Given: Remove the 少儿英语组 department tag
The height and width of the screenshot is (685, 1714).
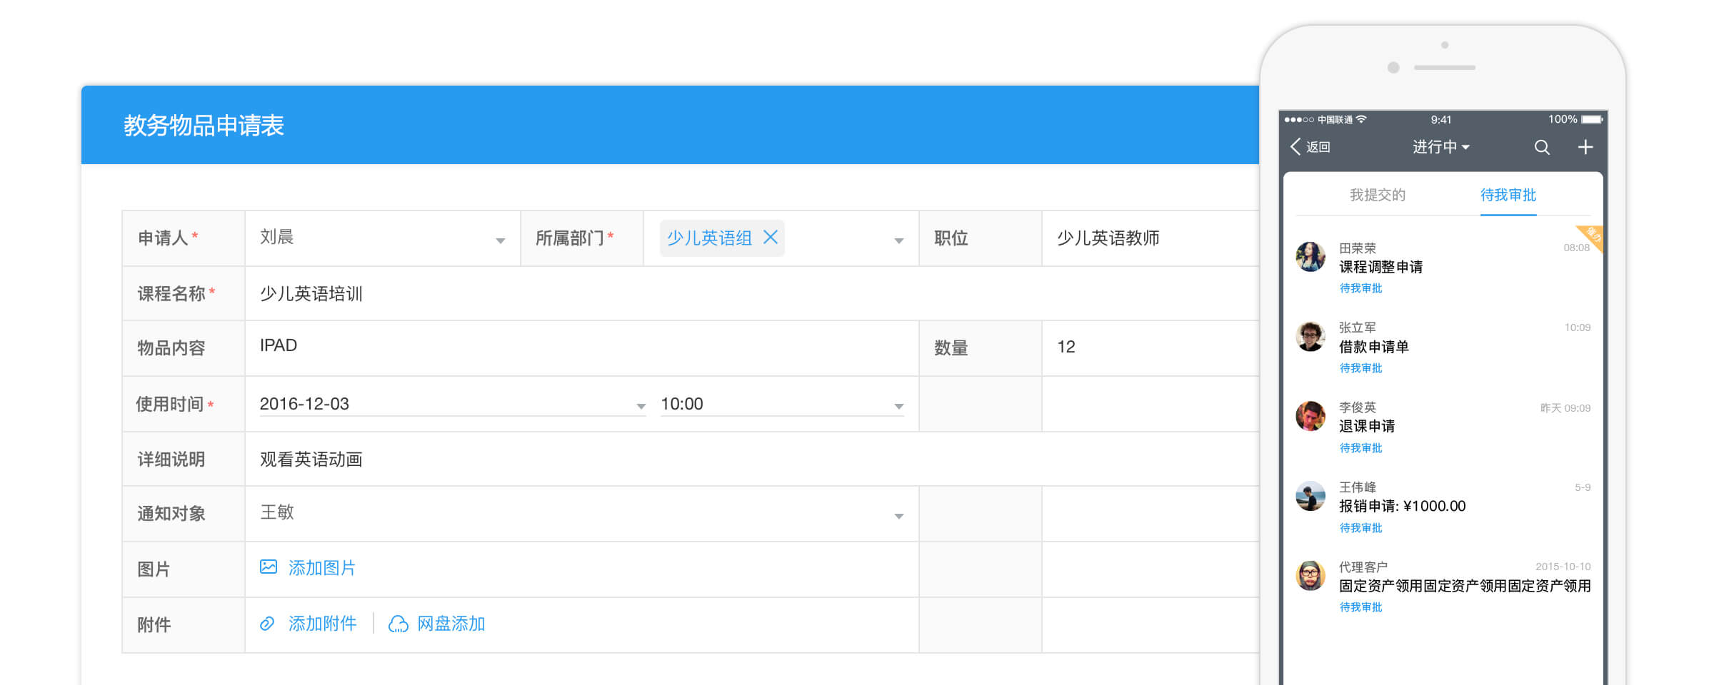Looking at the screenshot, I should tap(771, 238).
